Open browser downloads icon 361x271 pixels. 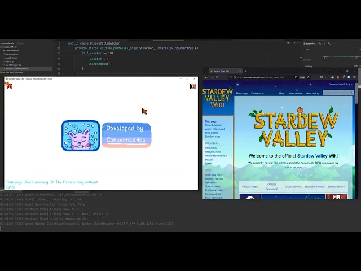[x=327, y=77]
